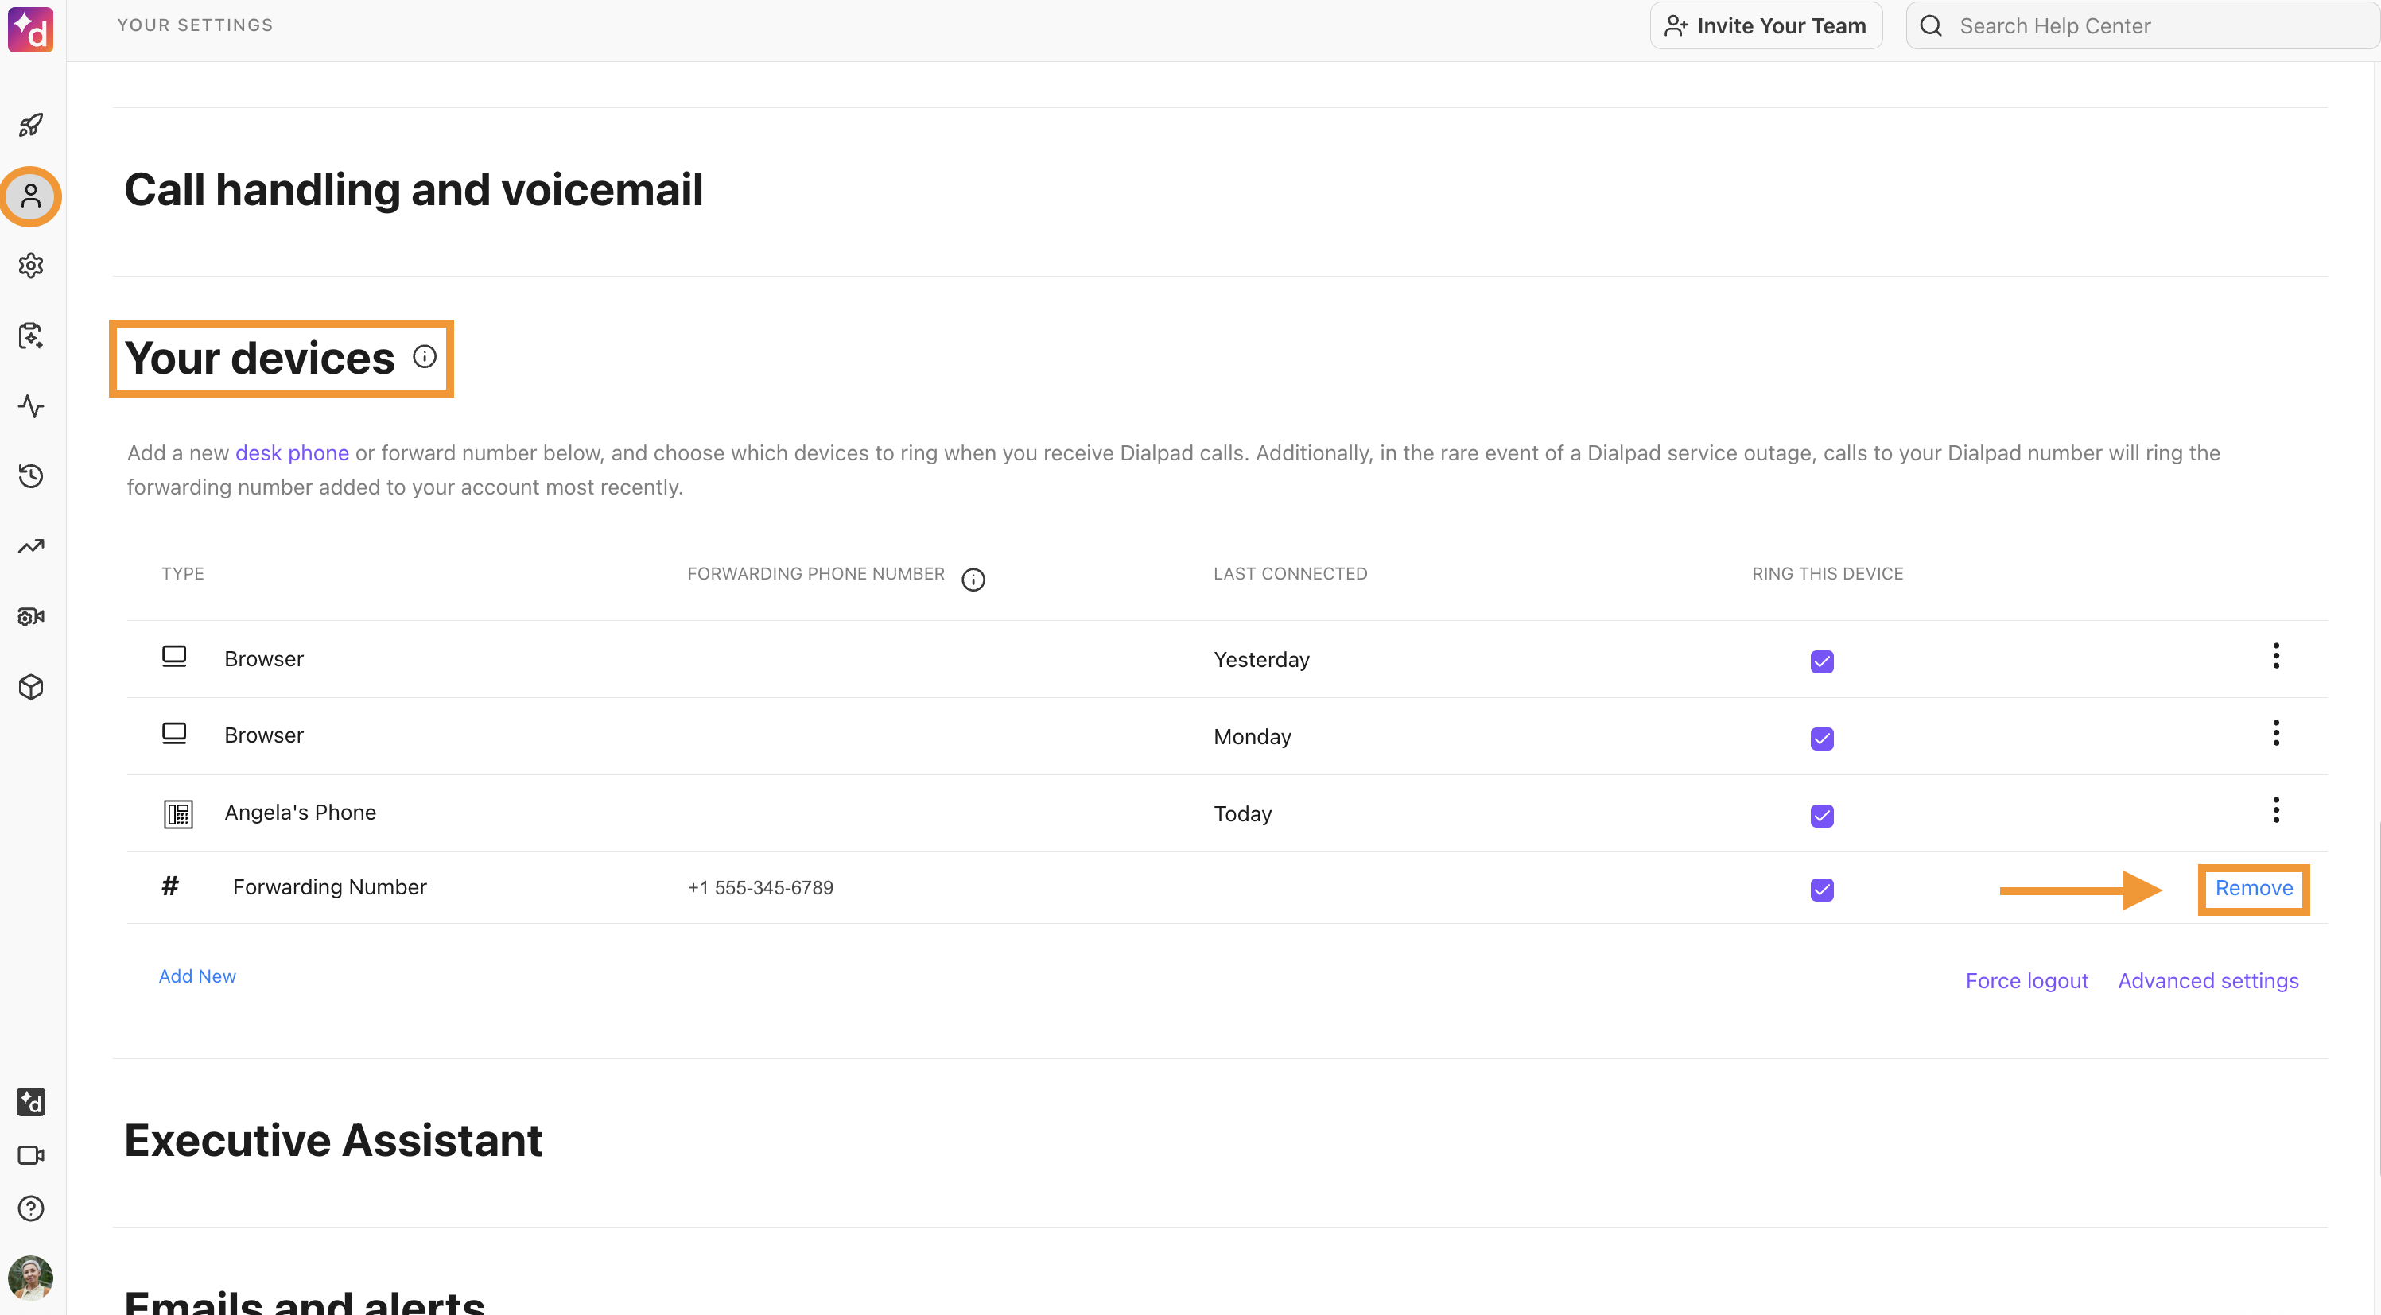The image size is (2381, 1315).
Task: Click the magnifier icon in Search Help Center
Action: tap(1930, 26)
